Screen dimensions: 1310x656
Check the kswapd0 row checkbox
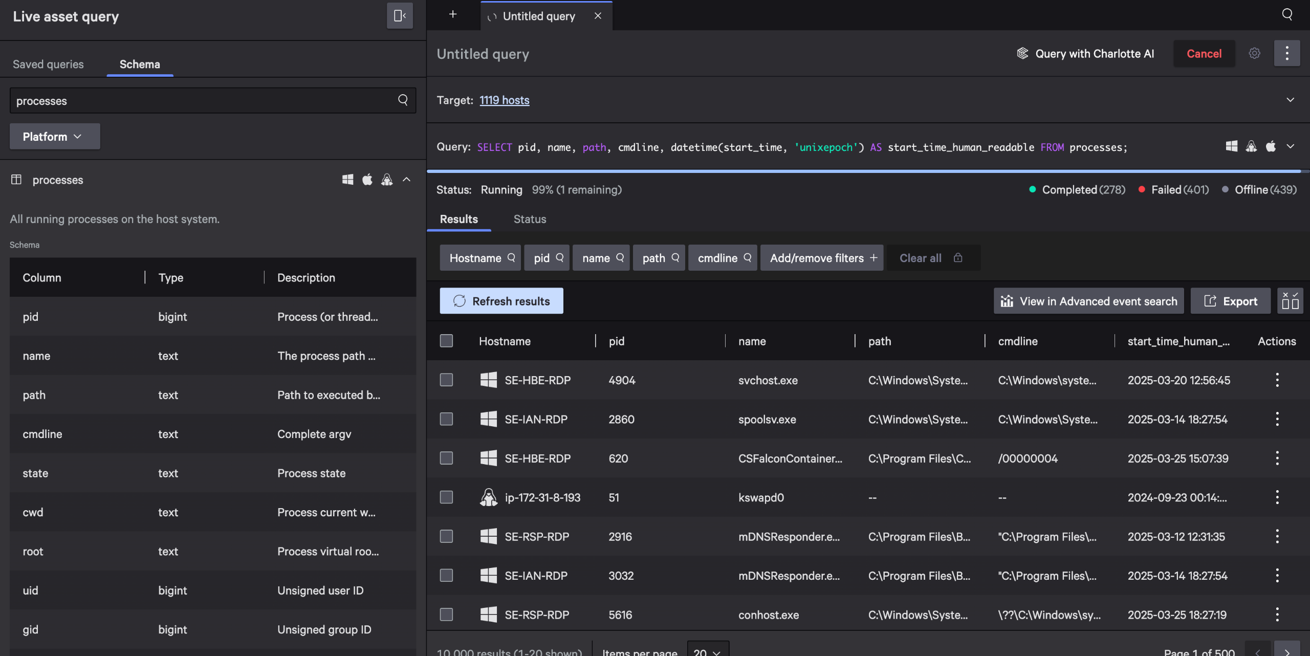click(446, 497)
